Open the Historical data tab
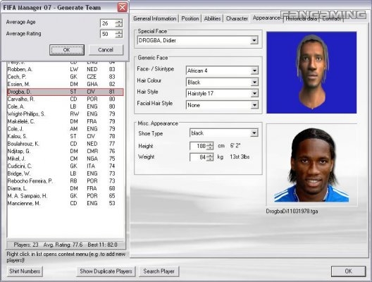Image resolution: width=372 pixels, height=282 pixels. point(301,18)
